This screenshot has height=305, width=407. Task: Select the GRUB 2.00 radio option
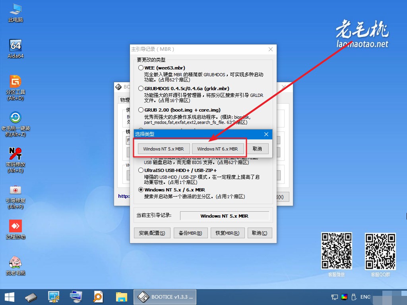coord(141,110)
